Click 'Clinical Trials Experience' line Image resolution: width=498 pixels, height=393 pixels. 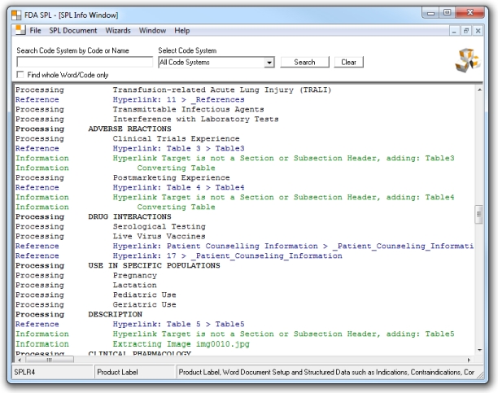176,138
